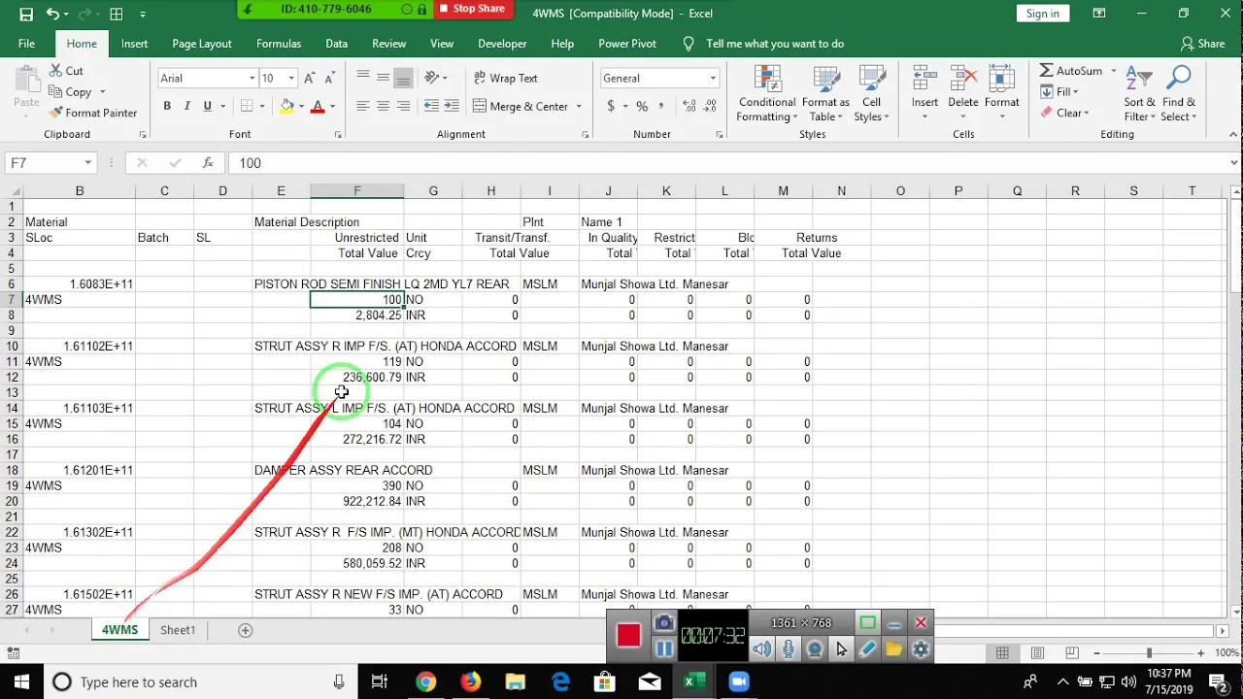Open the Format as Table gallery
The height and width of the screenshot is (699, 1243).
click(826, 95)
